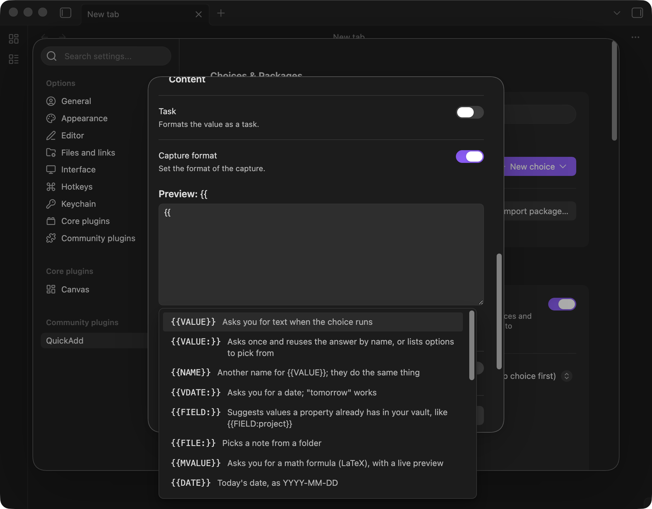Click the Community plugins puzzle icon
652x509 pixels.
(51, 238)
